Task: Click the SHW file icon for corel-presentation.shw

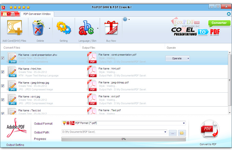Action: (x=12, y=58)
